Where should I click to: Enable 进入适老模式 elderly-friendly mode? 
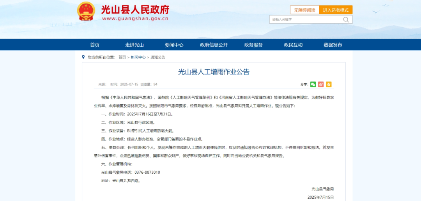click(x=336, y=10)
